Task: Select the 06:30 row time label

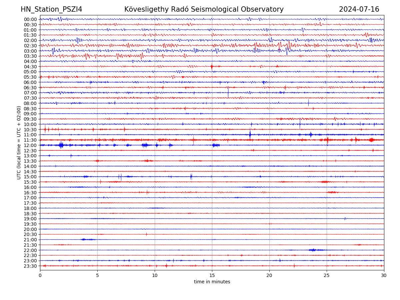Action: click(30, 88)
